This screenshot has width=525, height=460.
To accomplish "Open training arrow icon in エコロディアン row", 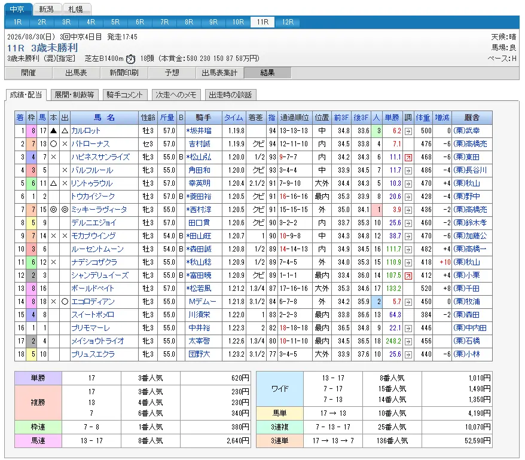I will (408, 302).
